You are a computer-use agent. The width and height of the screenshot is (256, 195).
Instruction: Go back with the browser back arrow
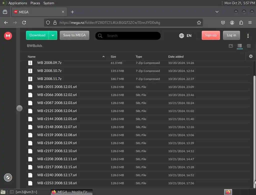pos(6,23)
